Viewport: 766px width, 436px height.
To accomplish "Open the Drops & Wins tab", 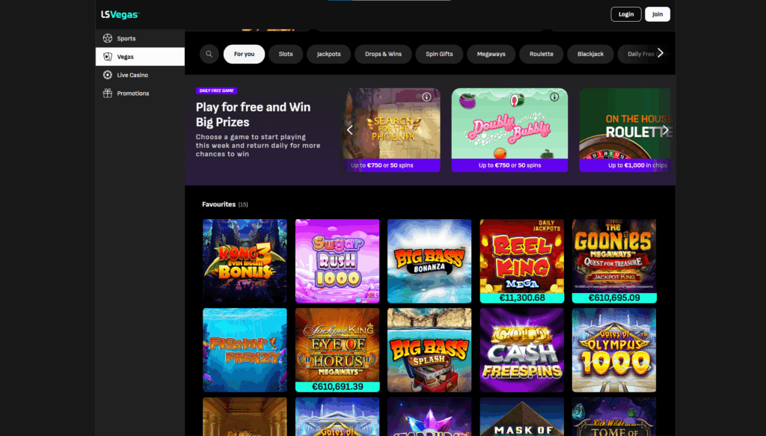I will tap(383, 54).
